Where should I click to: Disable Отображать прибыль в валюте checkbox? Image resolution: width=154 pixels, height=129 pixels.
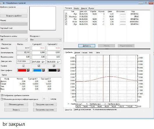click(2, 95)
